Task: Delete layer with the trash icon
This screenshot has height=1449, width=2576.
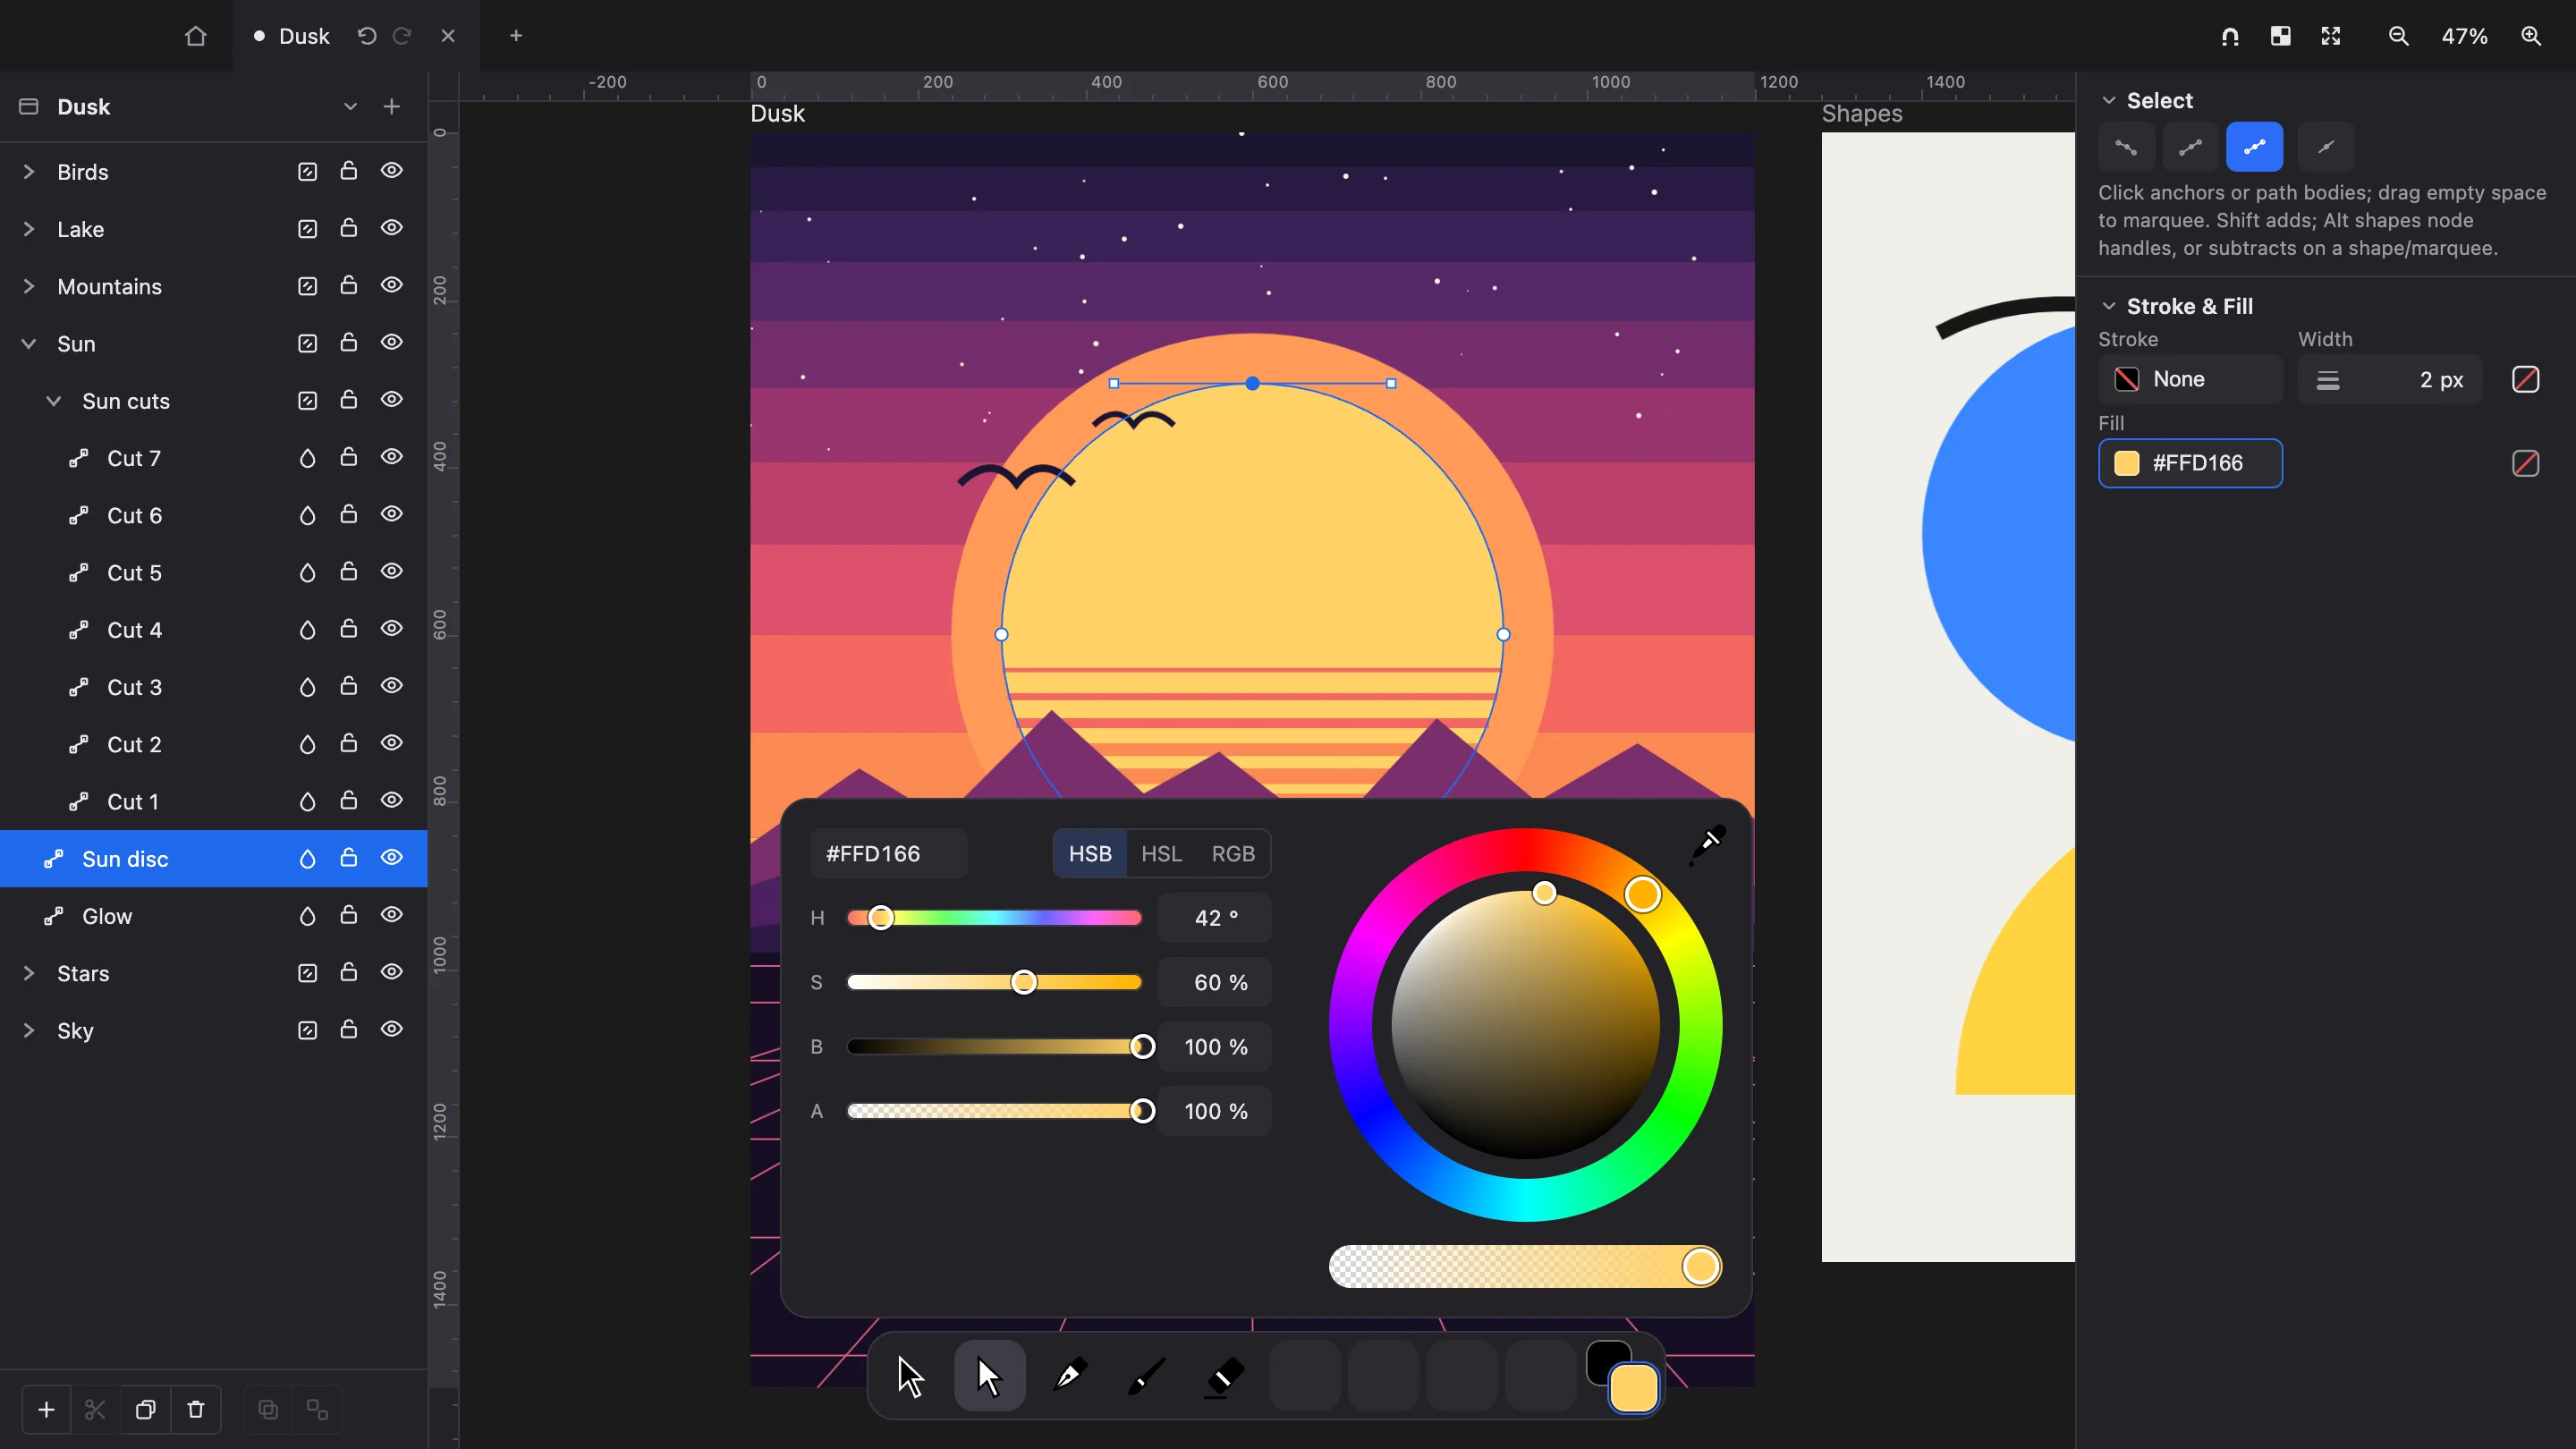Action: pyautogui.click(x=196, y=1410)
